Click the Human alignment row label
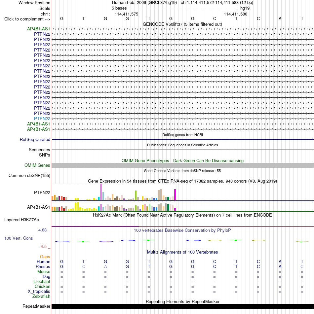The width and height of the screenshot is (314, 314). click(43, 262)
